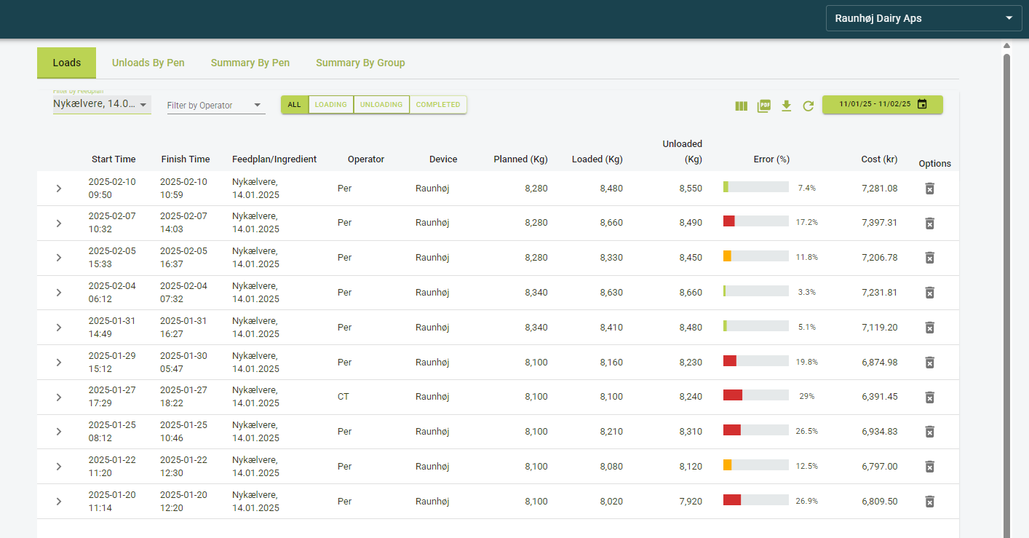
Task: Delete the 2025-01-20 11:14 load
Action: click(x=929, y=502)
